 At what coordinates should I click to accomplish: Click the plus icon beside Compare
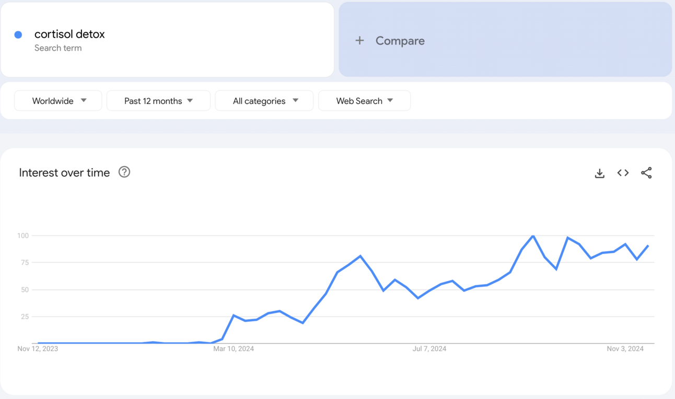[x=359, y=41]
